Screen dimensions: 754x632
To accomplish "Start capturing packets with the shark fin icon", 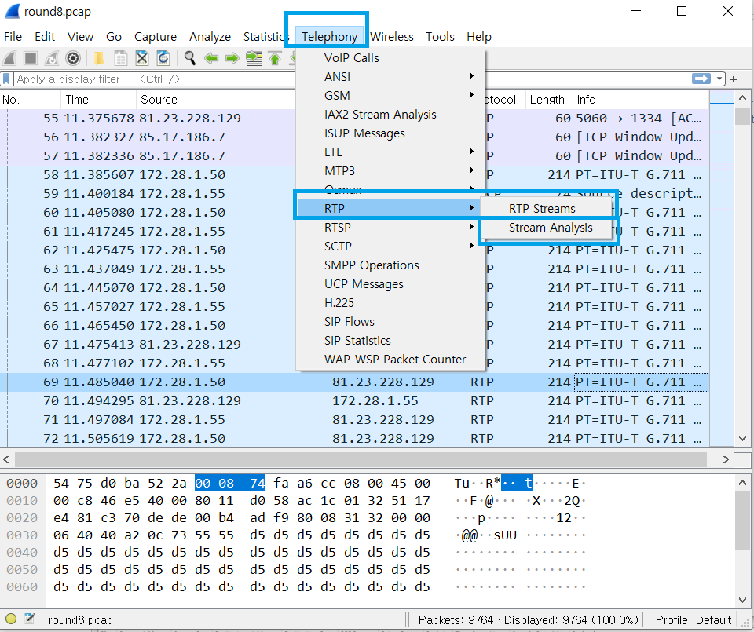I will 9,58.
